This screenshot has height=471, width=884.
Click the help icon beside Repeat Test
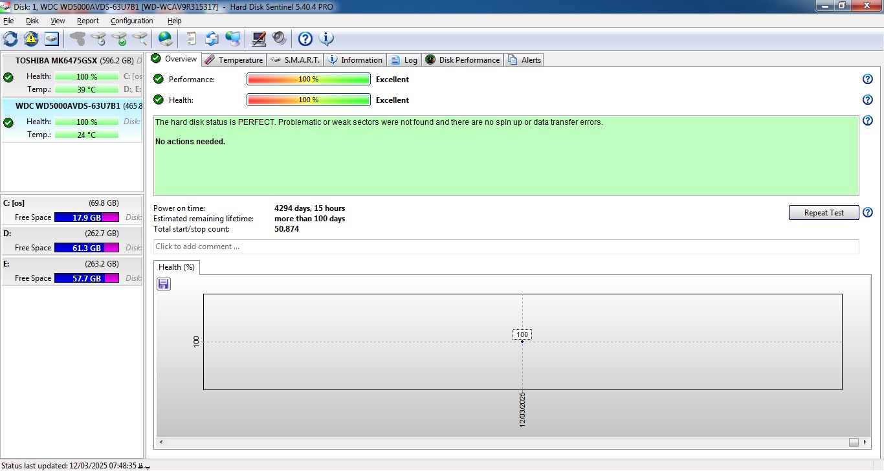click(868, 213)
